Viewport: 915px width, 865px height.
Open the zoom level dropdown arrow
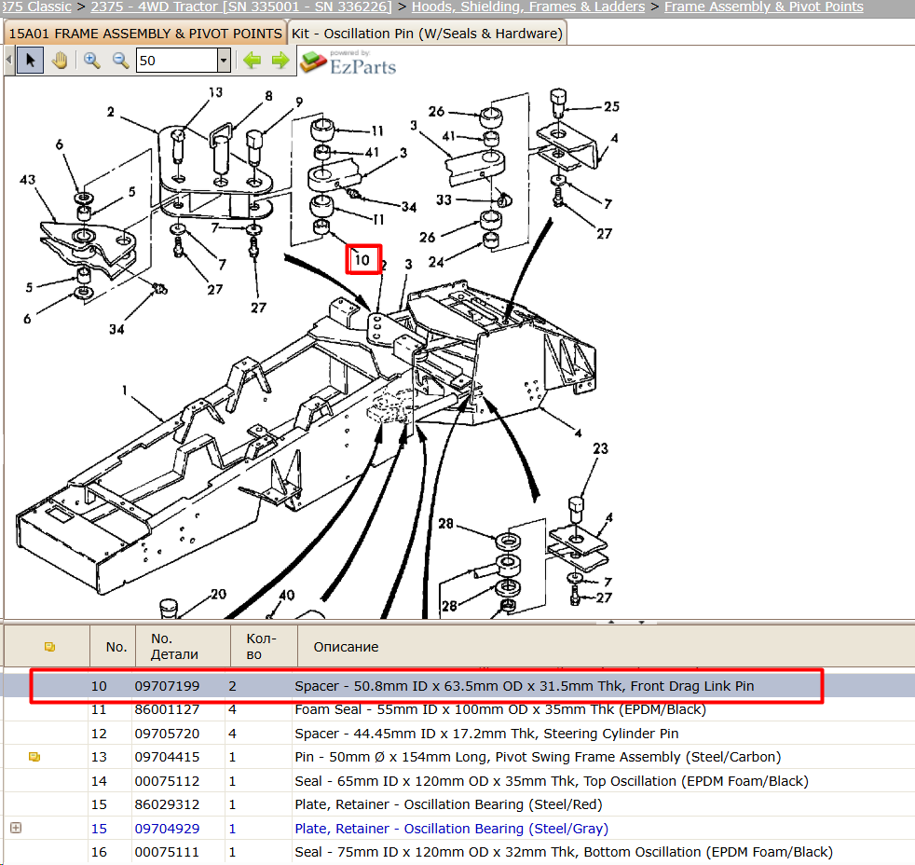pyautogui.click(x=224, y=60)
